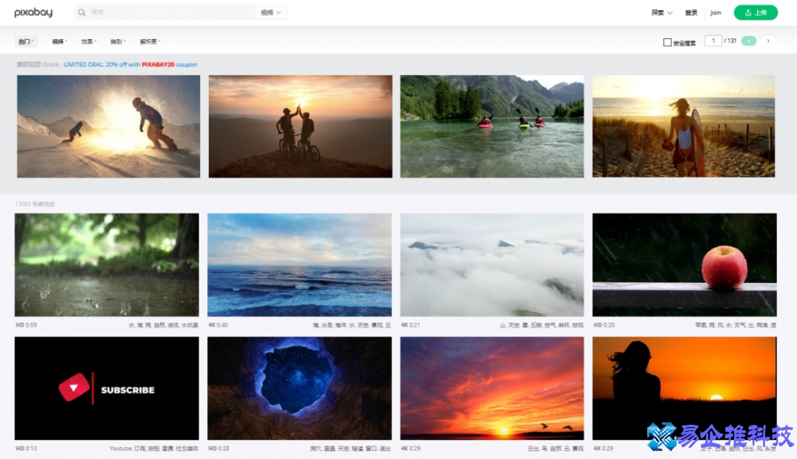Click the Join link
Image resolution: width=797 pixels, height=459 pixels.
click(x=716, y=13)
